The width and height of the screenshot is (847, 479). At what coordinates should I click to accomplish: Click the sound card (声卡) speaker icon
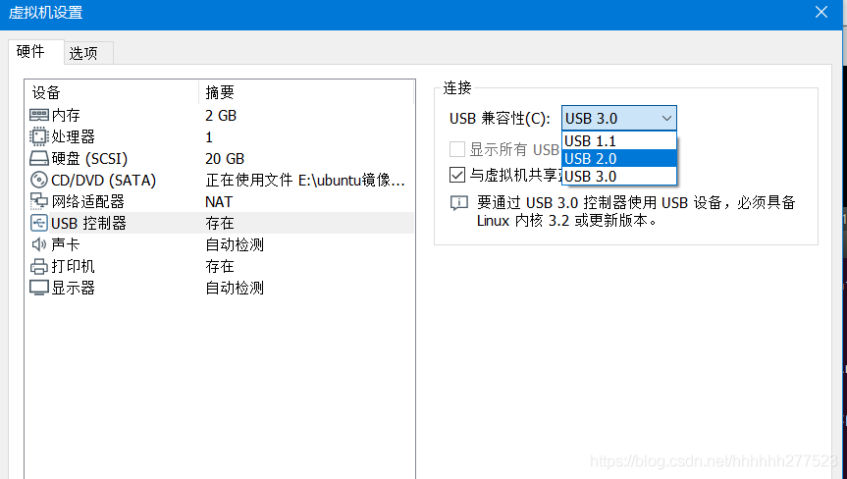(x=39, y=244)
